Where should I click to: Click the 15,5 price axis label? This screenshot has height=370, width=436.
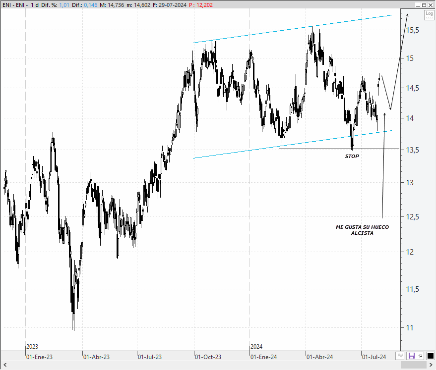(x=413, y=30)
